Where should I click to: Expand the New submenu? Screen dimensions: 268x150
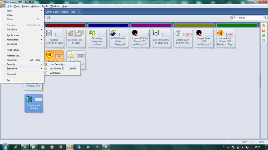22,11
